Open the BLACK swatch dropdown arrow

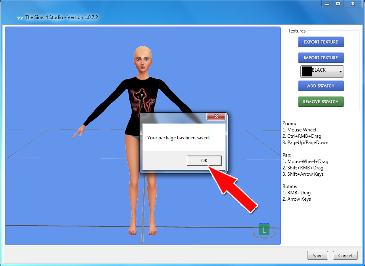(x=340, y=72)
